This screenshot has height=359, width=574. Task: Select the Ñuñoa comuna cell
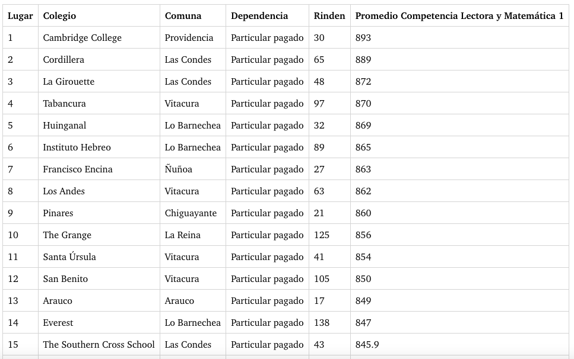[178, 169]
